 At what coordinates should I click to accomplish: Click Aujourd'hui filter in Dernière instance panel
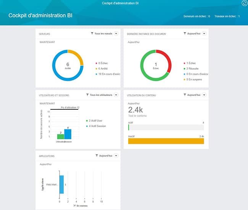tap(194, 34)
